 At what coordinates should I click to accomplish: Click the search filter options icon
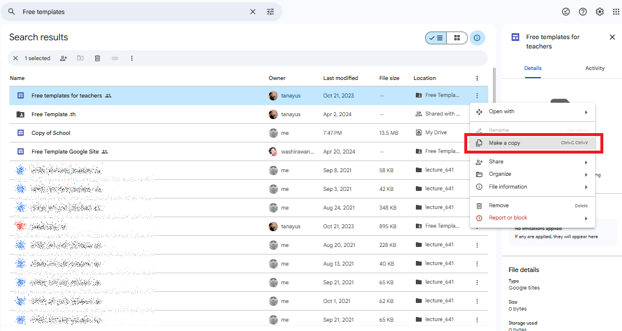[x=270, y=12]
